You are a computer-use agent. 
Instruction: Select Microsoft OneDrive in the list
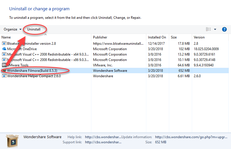[x=22, y=49]
